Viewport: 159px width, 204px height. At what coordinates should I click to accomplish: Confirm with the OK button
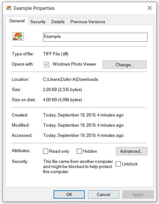point(69,194)
